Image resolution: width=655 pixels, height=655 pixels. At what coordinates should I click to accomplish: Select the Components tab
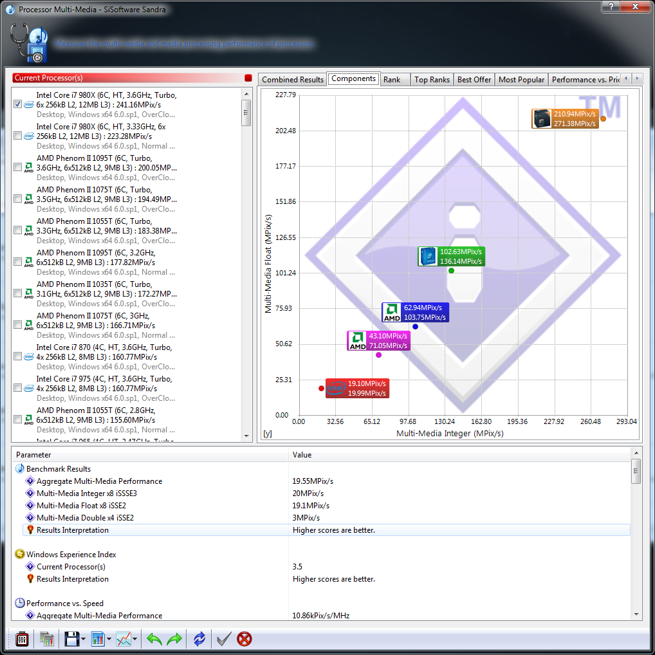click(353, 78)
